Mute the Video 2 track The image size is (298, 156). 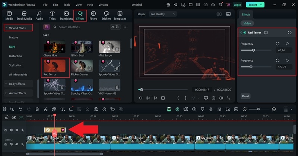[x=11, y=144]
